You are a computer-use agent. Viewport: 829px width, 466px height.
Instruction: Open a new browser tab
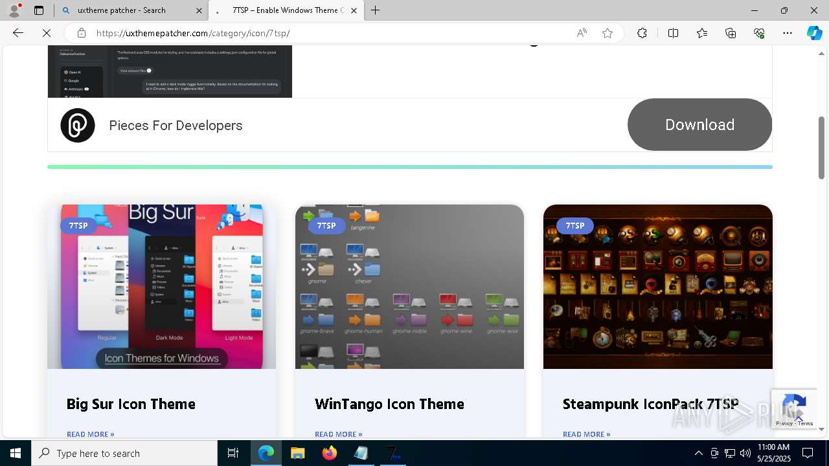pos(376,10)
